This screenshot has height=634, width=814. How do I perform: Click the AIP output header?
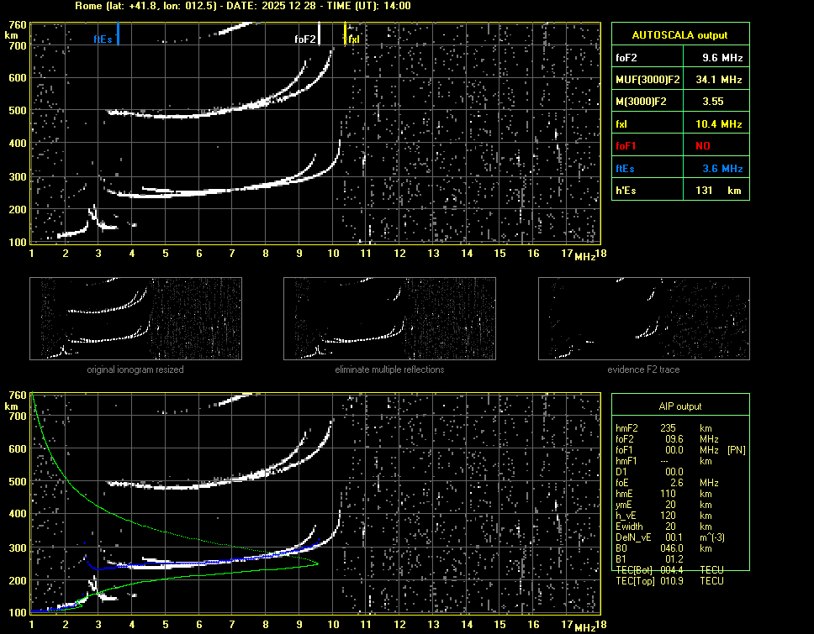tap(679, 406)
